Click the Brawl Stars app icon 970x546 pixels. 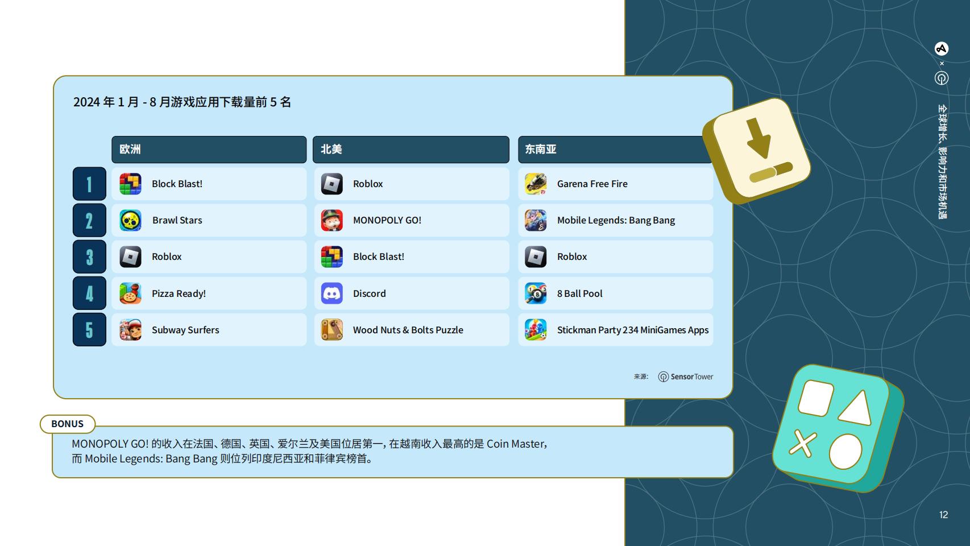point(130,220)
